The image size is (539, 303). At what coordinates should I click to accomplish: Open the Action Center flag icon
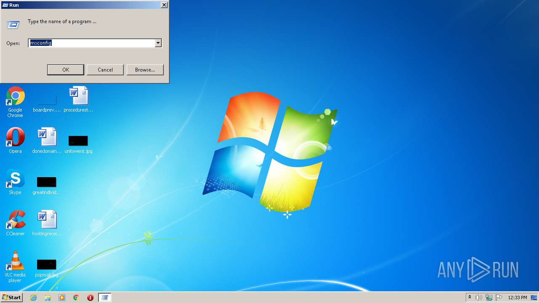pos(499,298)
